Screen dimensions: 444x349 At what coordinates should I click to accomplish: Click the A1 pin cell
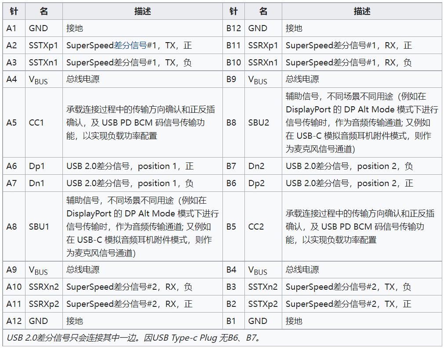coord(14,28)
